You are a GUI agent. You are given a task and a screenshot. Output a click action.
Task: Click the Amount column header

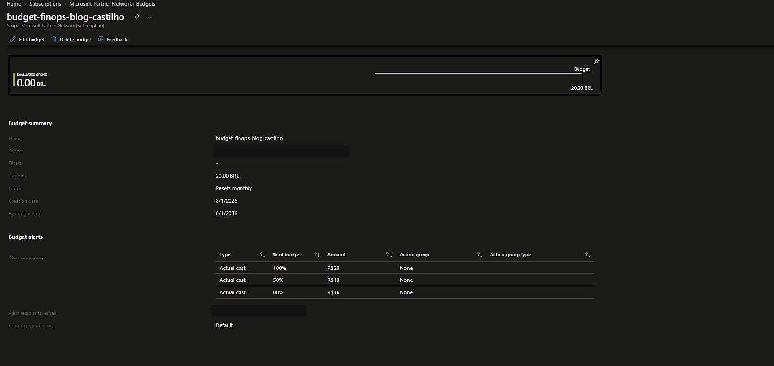click(x=337, y=255)
